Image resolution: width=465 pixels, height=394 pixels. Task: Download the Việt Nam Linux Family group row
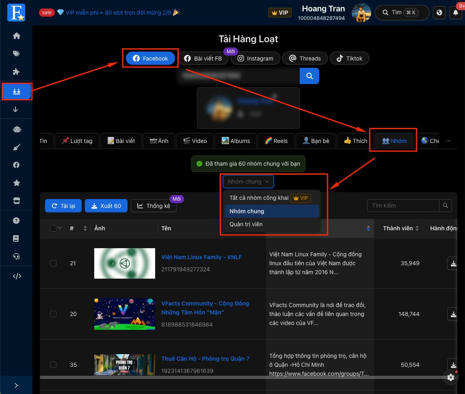point(453,264)
